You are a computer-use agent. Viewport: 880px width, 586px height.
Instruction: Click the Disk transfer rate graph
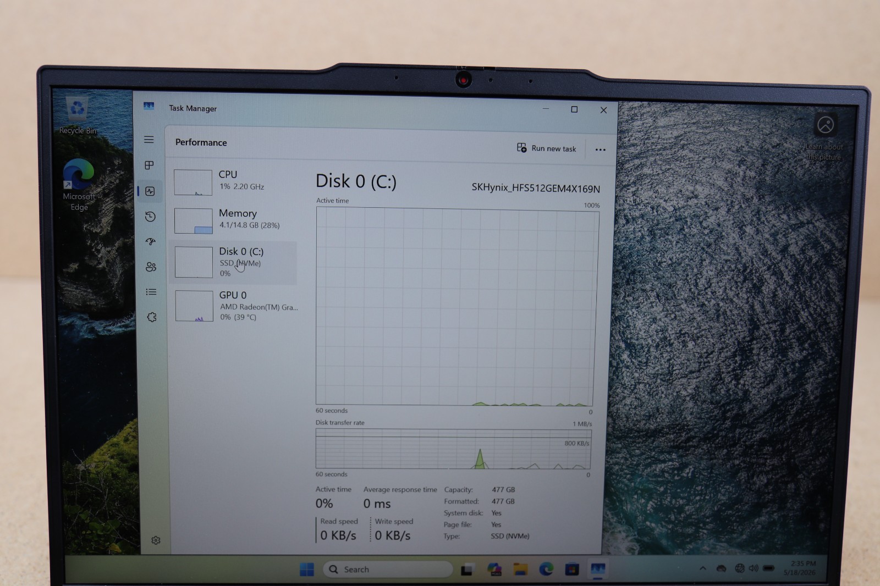(x=453, y=449)
